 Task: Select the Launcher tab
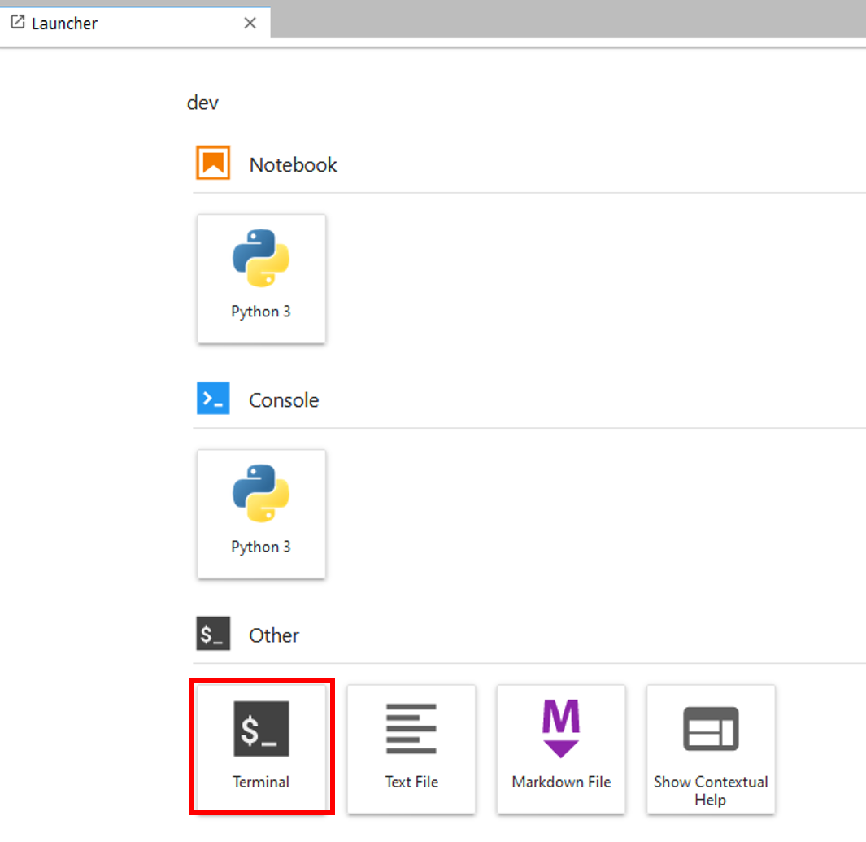click(65, 24)
